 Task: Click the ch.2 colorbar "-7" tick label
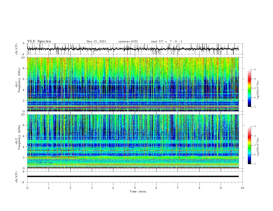[254, 164]
